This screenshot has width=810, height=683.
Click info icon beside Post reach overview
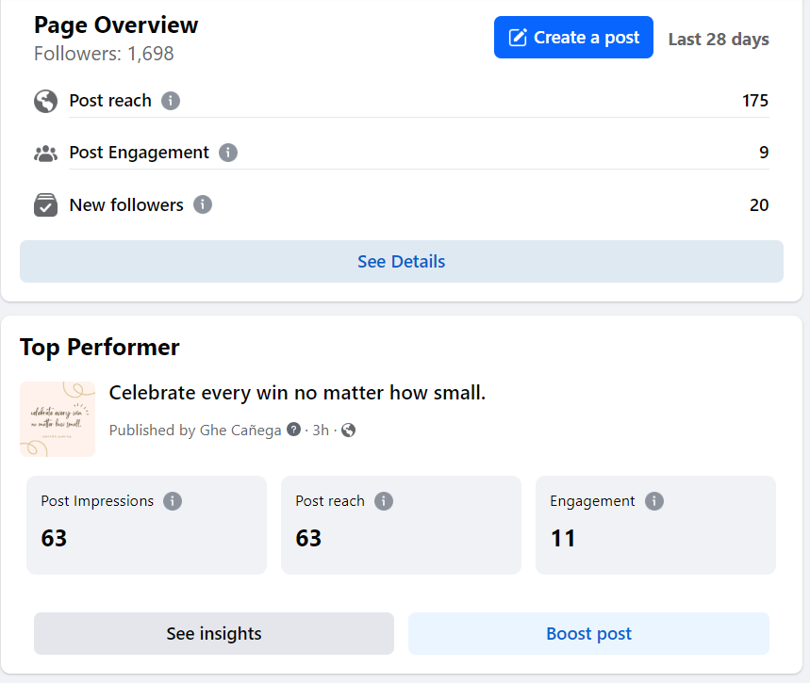coord(171,101)
